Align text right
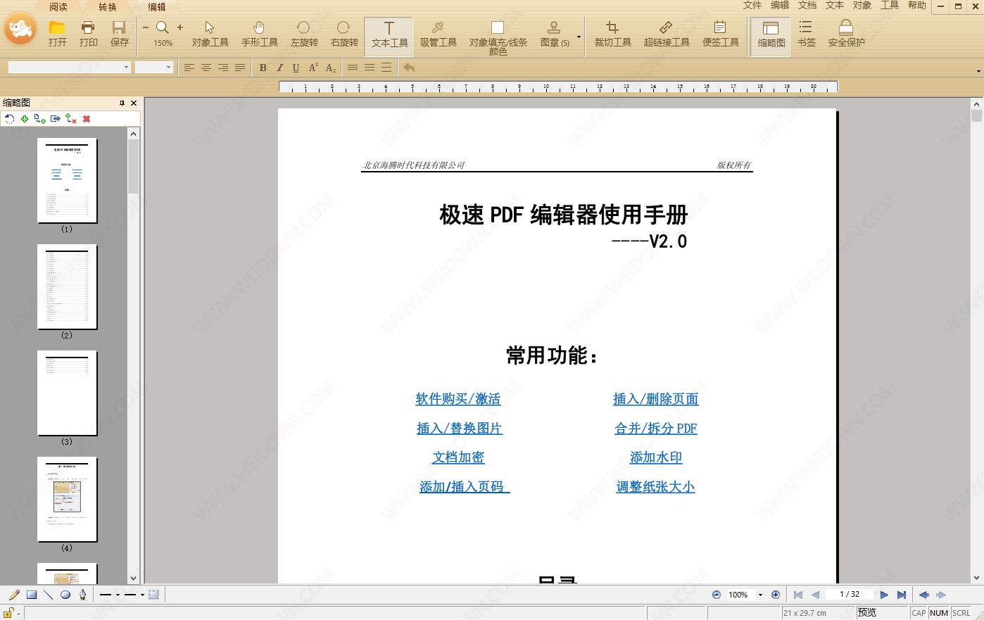Screen dimensions: 984x620 223,68
